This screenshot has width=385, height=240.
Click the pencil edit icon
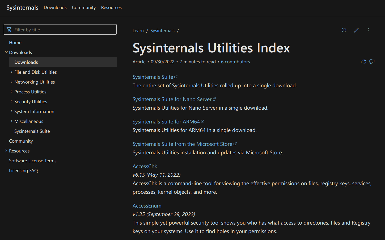pyautogui.click(x=356, y=30)
